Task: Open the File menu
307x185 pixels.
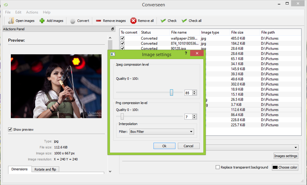Action: pyautogui.click(x=8, y=12)
